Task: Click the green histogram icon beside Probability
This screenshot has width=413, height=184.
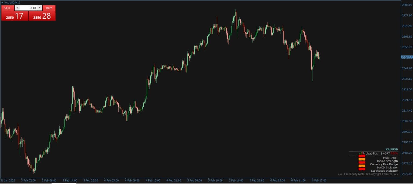Action: pyautogui.click(x=361, y=153)
